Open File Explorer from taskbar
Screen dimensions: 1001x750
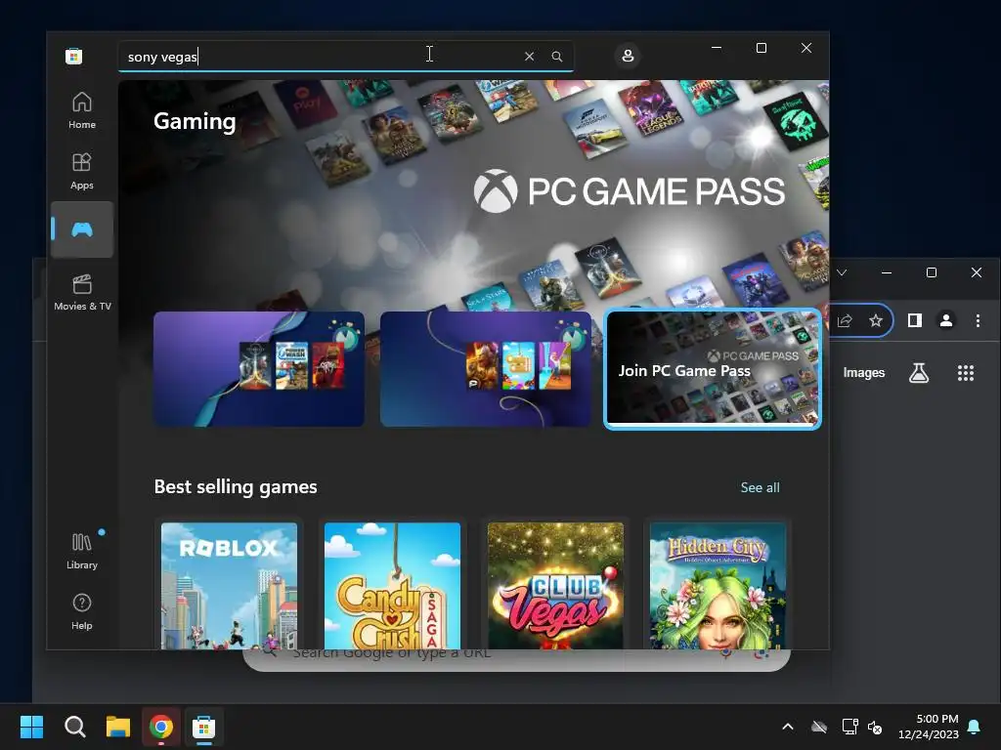coord(118,727)
